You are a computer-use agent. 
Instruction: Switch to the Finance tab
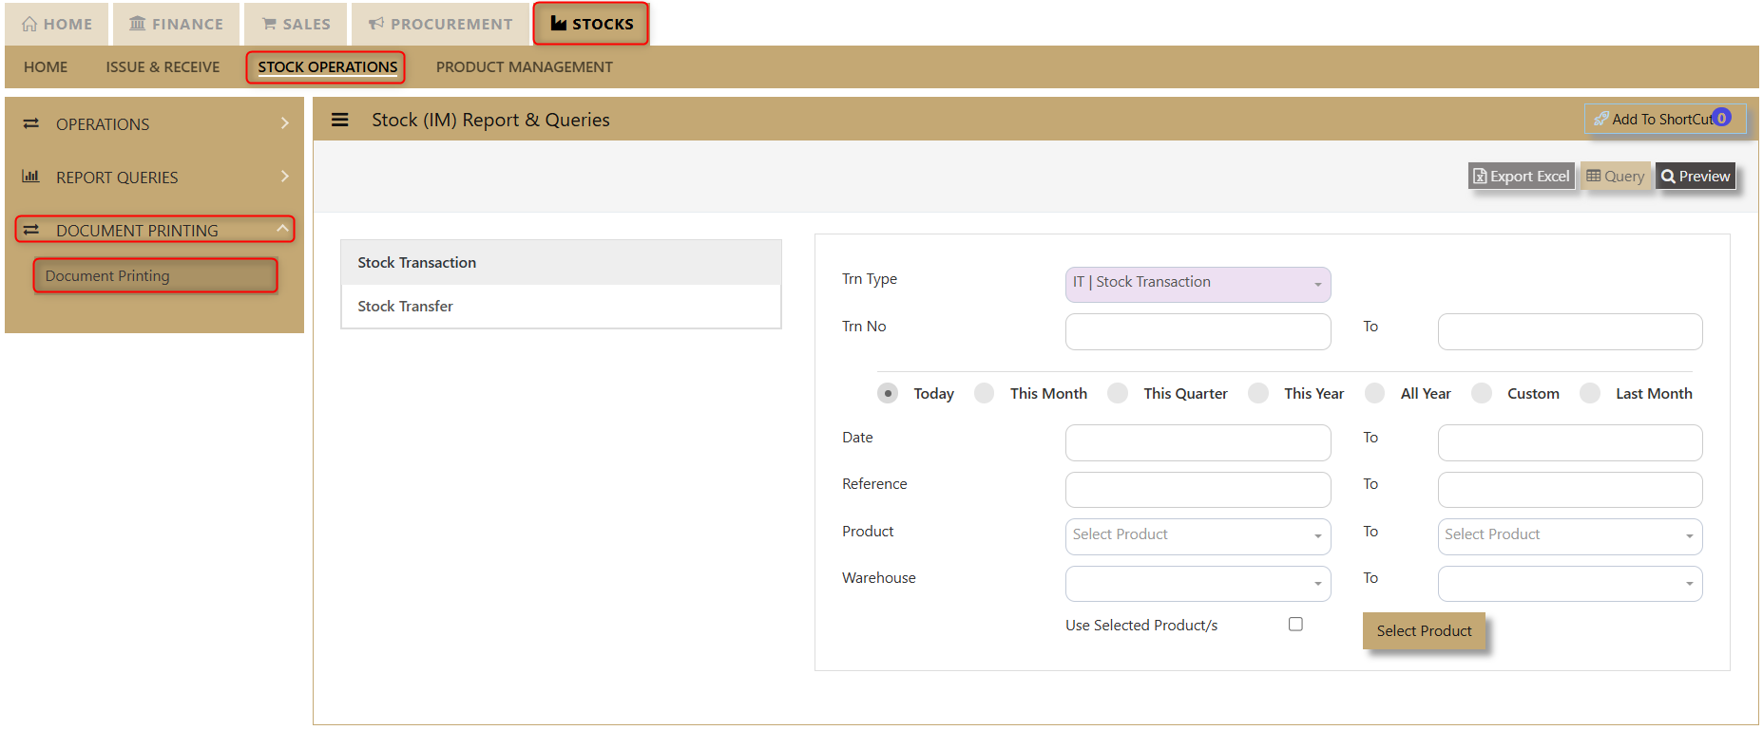point(176,24)
